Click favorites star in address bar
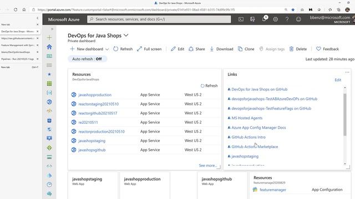Image resolution: width=355 pixels, height=199 pixels. click(x=293, y=10)
